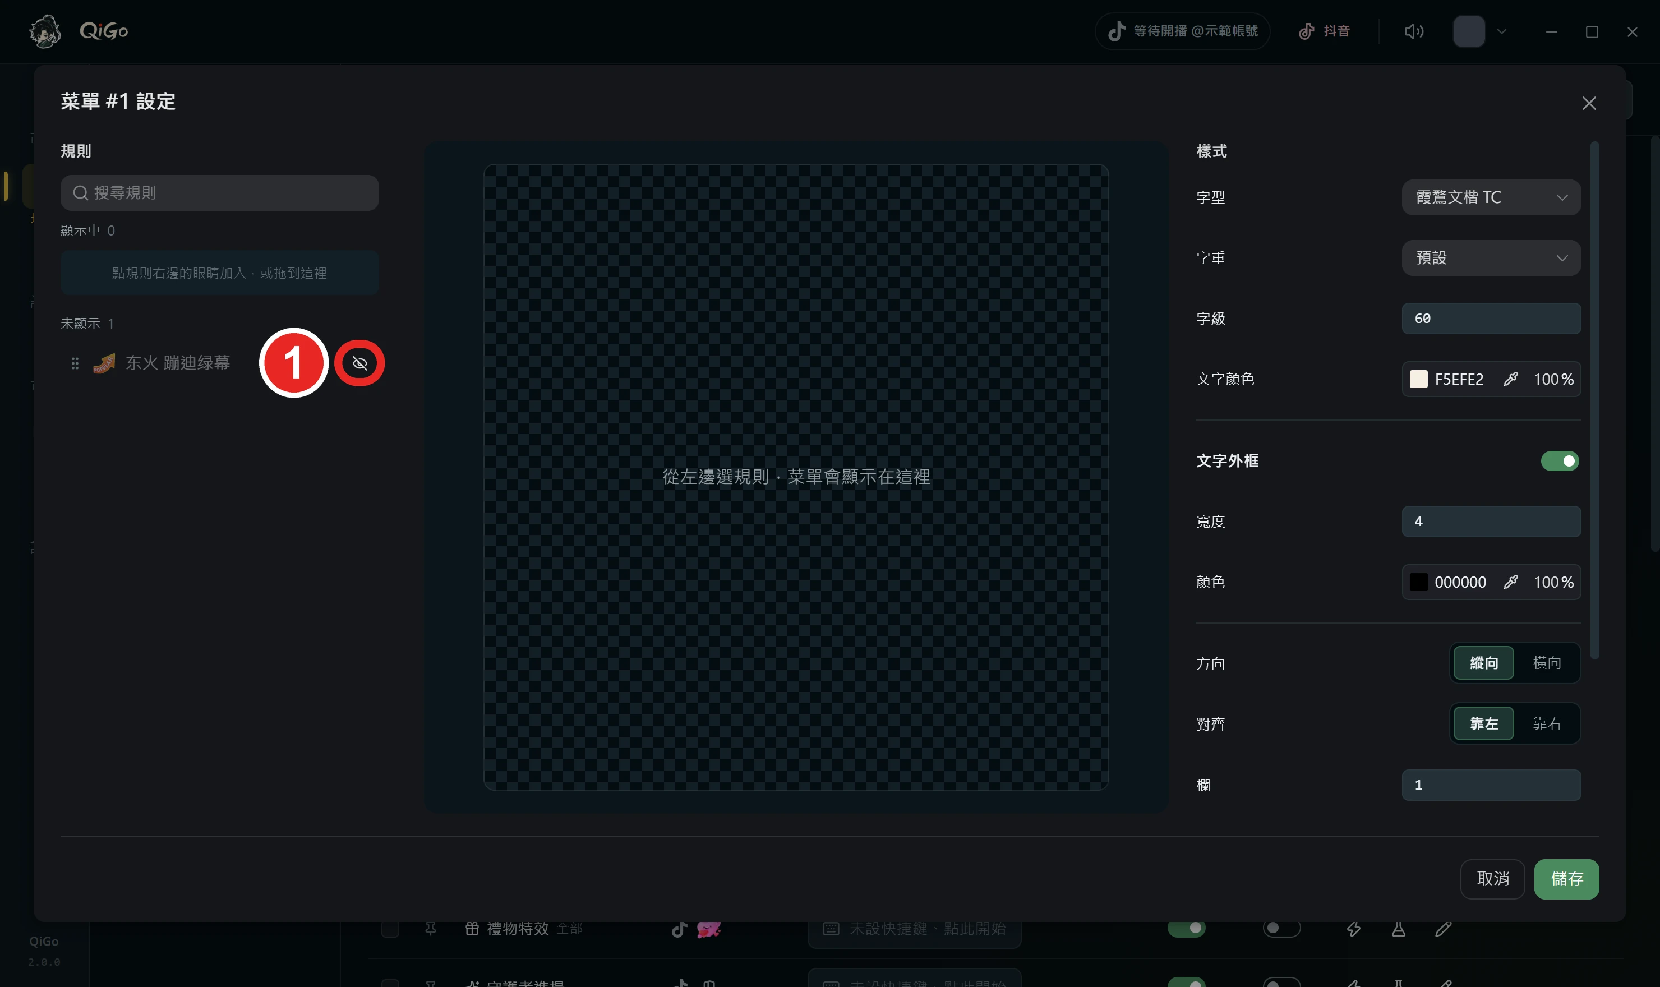Click the lightning bolt icon in the 禮物特效 row

pyautogui.click(x=1353, y=929)
